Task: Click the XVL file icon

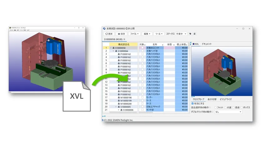Action: click(x=77, y=95)
